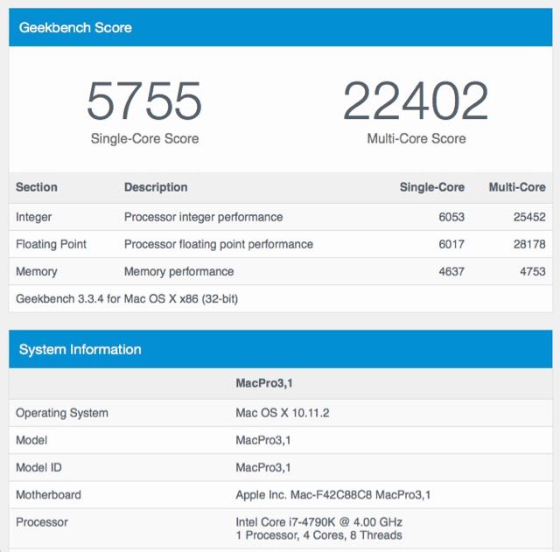Screen dimensions: 560x552
Task: Click the Description column header
Action: tap(156, 187)
